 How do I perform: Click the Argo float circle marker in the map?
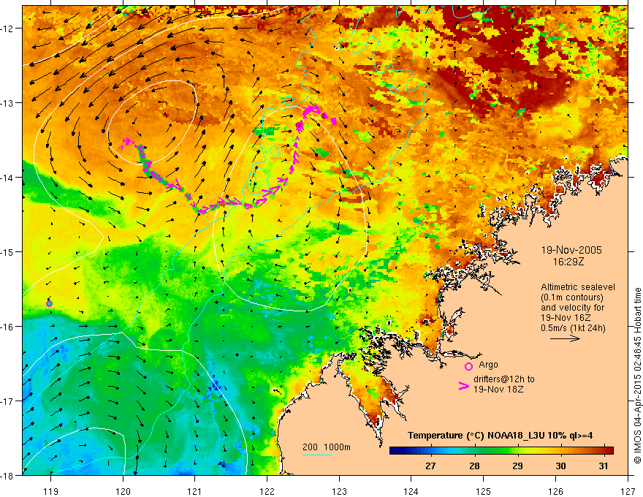49,303
